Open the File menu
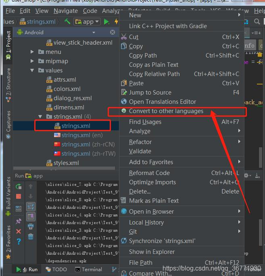The height and width of the screenshot is (276, 265). tap(10, 11)
